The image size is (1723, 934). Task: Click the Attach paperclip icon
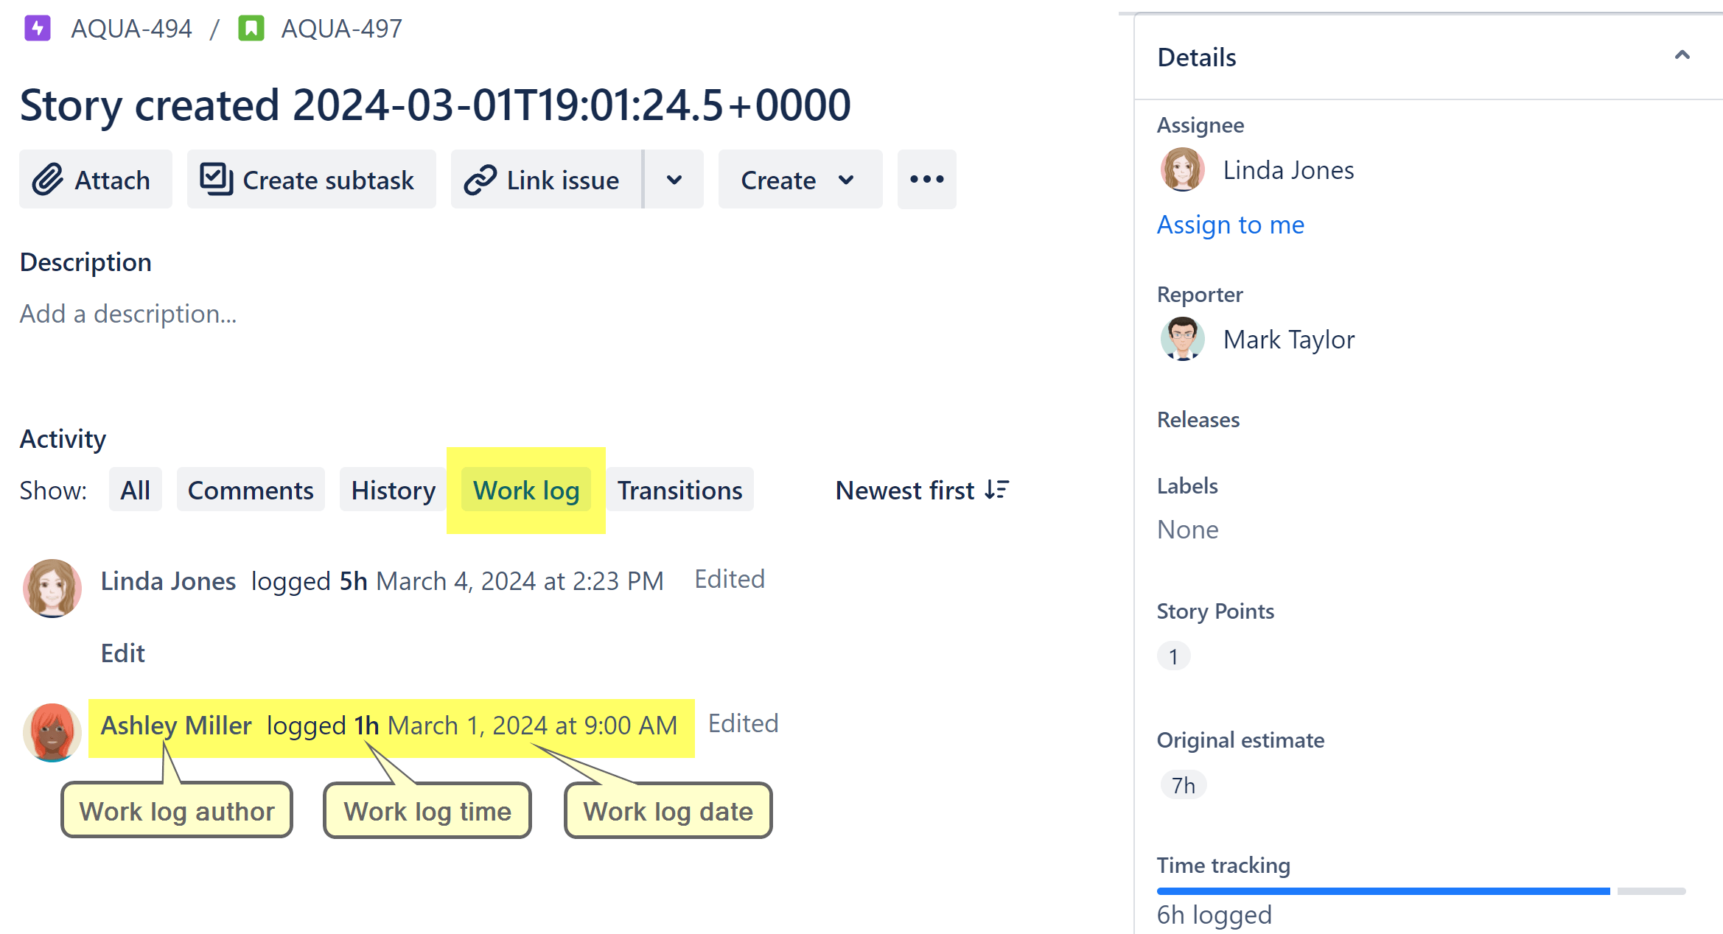point(49,179)
